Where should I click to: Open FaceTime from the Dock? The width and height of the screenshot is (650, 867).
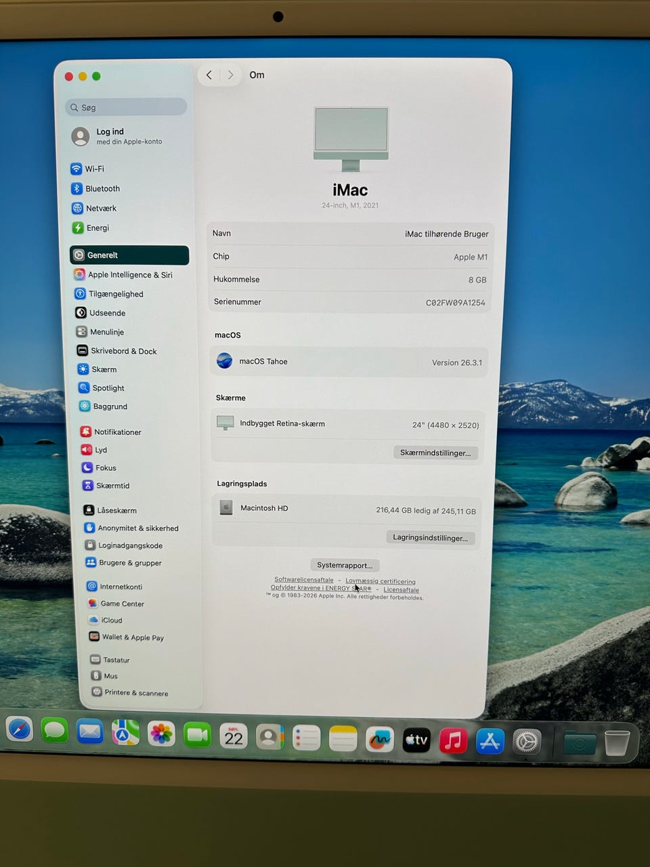197,735
